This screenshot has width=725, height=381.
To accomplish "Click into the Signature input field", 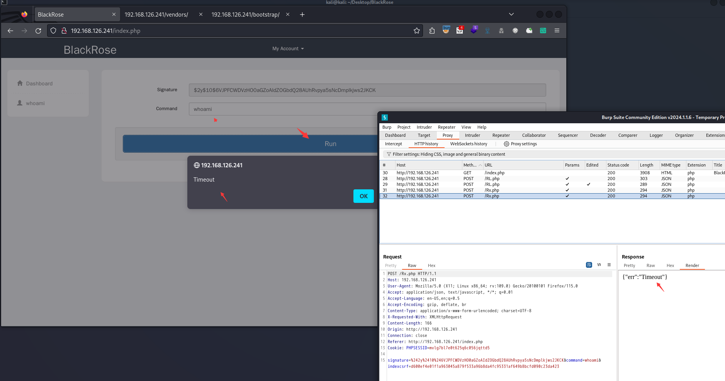I will click(367, 90).
